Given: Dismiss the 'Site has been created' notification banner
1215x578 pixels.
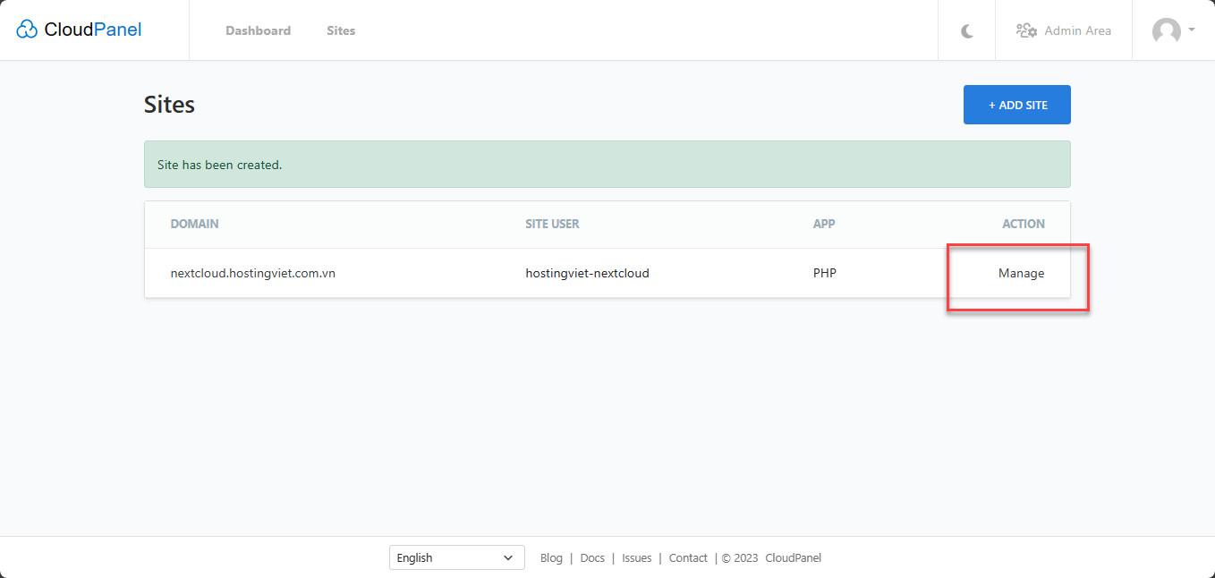Looking at the screenshot, I should [x=607, y=165].
